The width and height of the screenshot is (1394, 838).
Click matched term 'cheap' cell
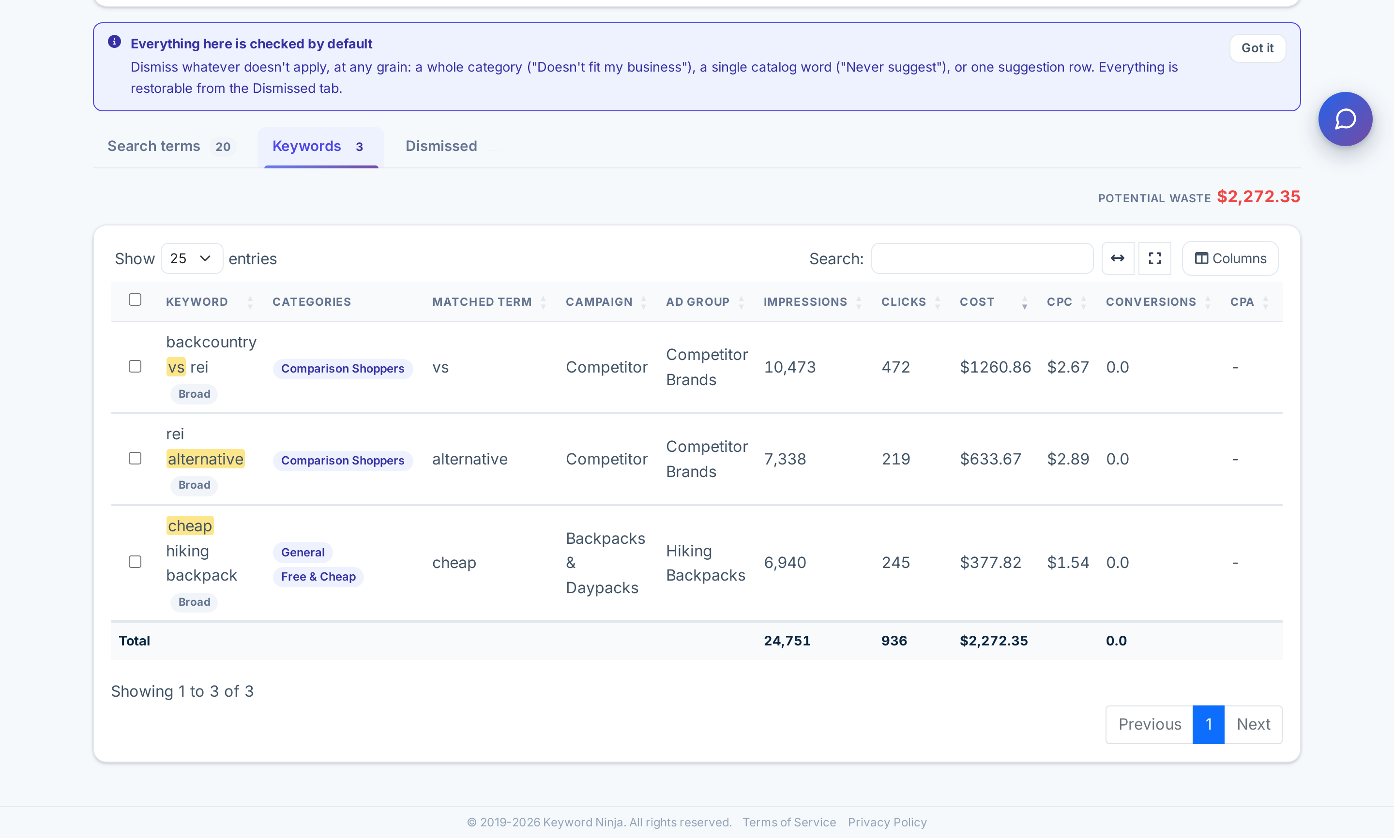454,562
